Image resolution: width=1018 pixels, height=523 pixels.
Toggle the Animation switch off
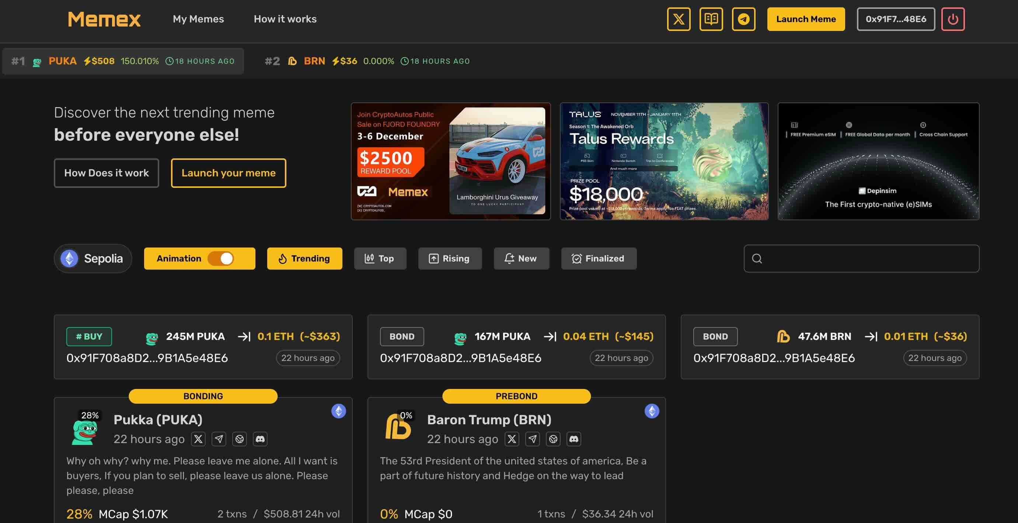point(225,258)
